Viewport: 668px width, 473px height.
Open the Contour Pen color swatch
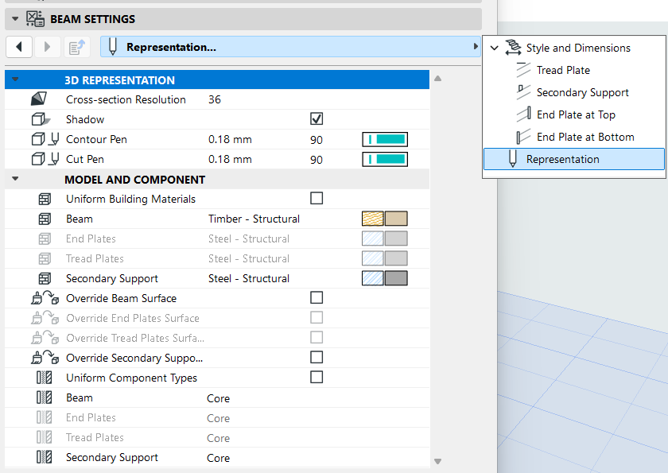click(x=385, y=139)
